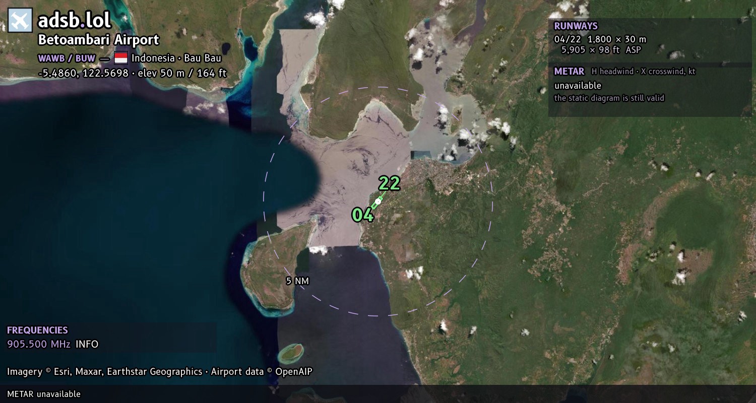Image resolution: width=756 pixels, height=403 pixels.
Task: Click the WAWB / BUW airport code
Action: pyautogui.click(x=67, y=58)
